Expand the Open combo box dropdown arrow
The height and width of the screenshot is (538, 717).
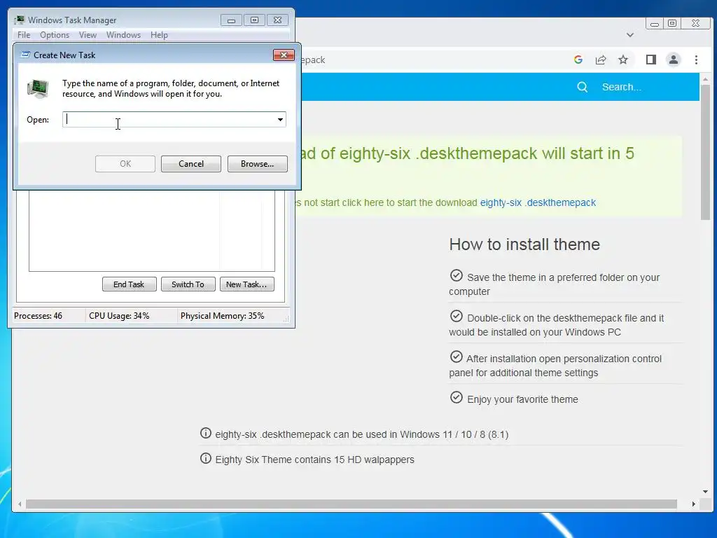coord(280,119)
